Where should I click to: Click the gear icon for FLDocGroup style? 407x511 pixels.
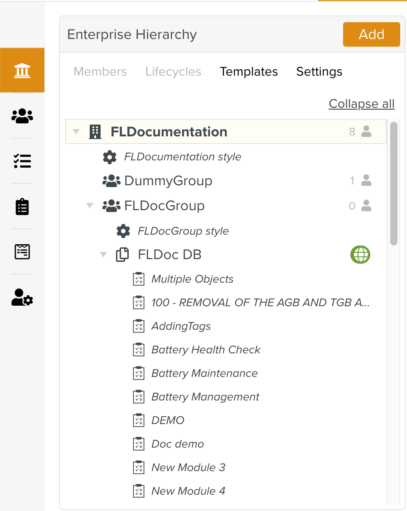coord(123,231)
